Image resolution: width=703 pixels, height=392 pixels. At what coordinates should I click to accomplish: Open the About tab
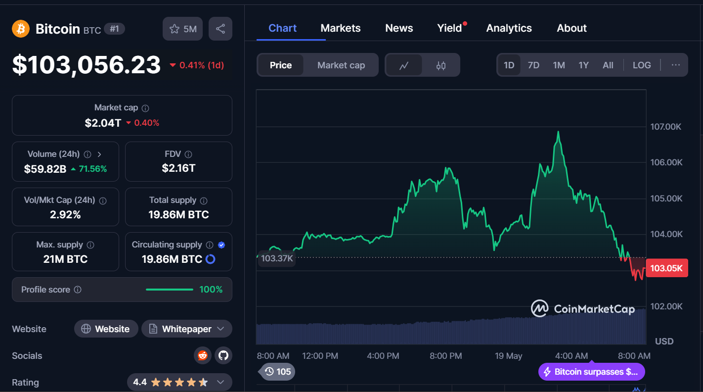(x=572, y=28)
